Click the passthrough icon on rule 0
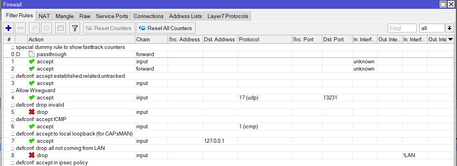Viewport: 457px width, 166px height. coord(32,55)
